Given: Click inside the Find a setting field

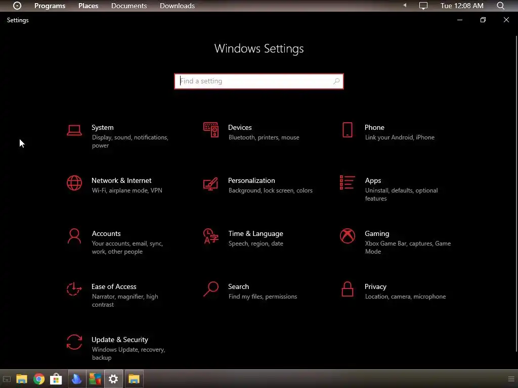Looking at the screenshot, I should tap(258, 81).
